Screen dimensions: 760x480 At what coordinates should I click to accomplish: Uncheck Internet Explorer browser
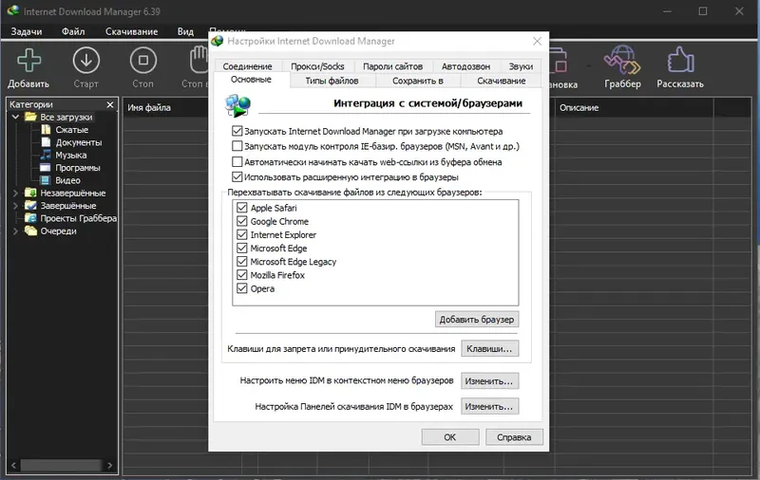[x=242, y=234]
